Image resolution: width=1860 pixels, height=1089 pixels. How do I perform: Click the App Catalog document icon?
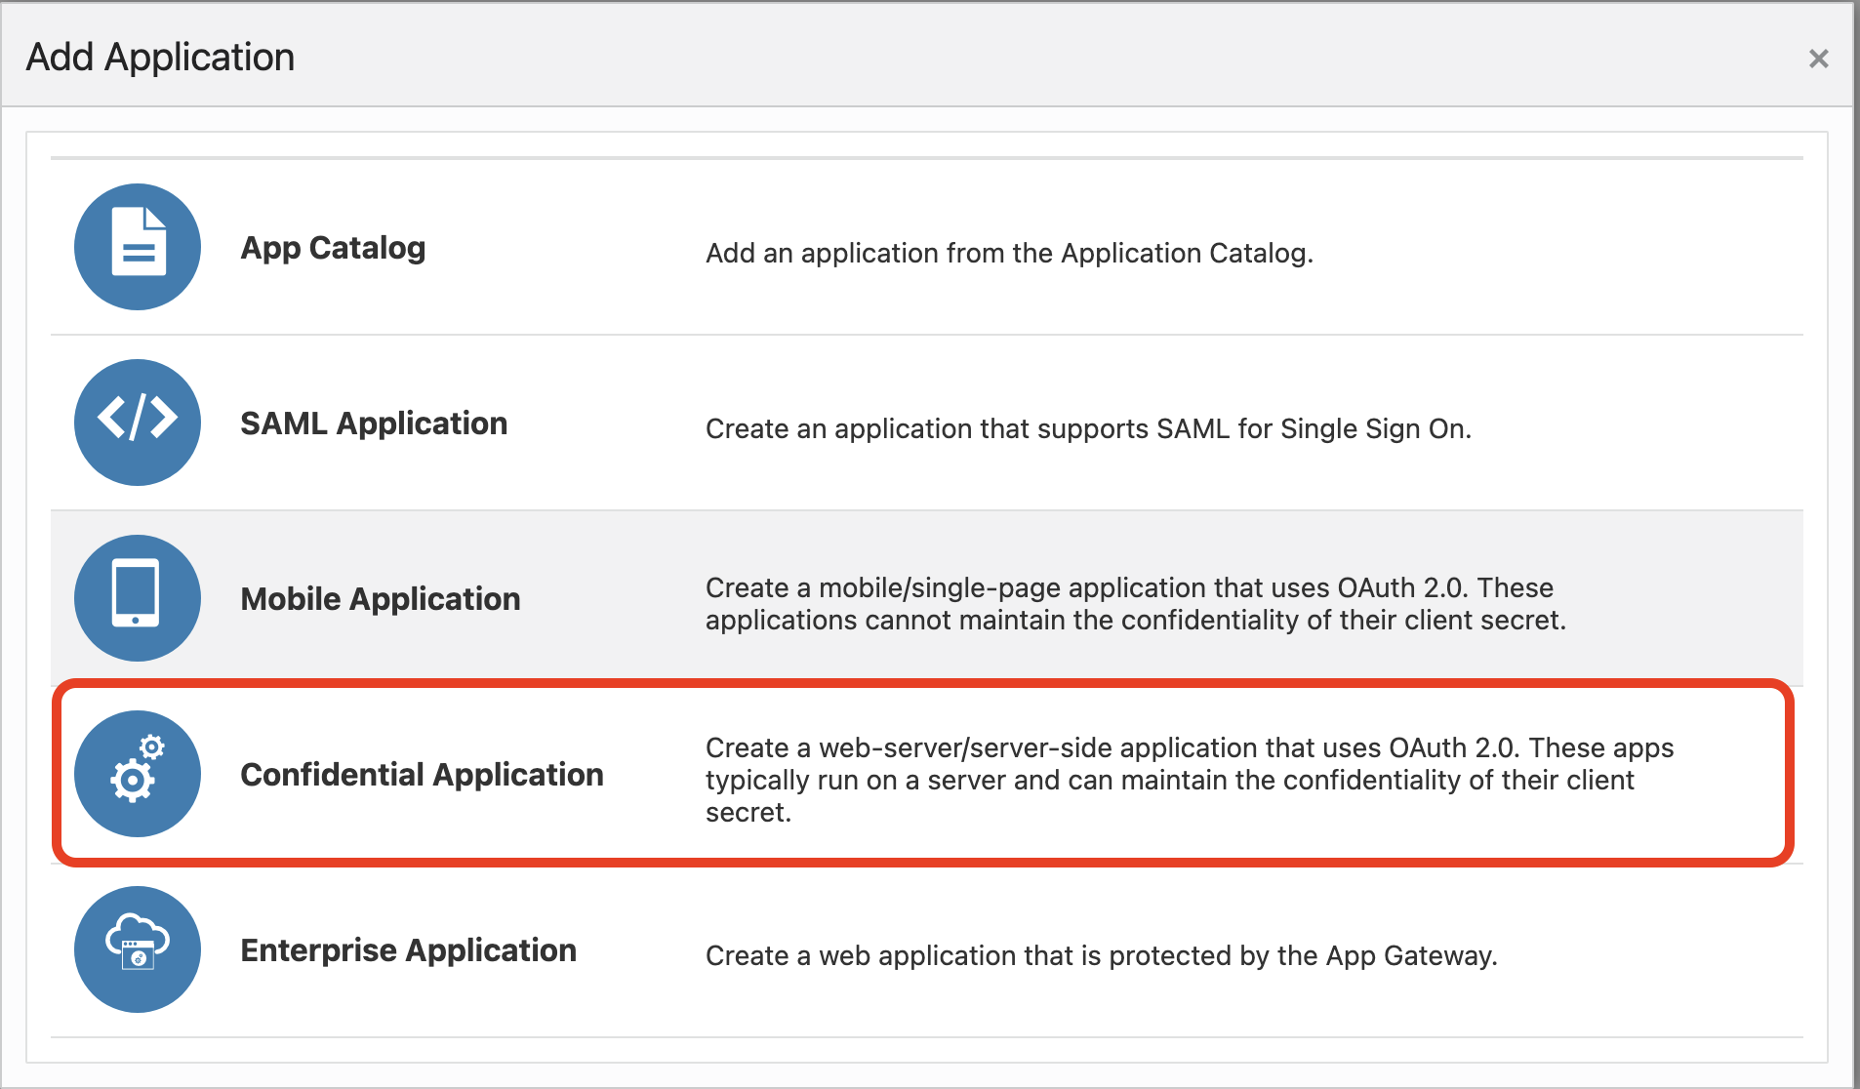138,247
